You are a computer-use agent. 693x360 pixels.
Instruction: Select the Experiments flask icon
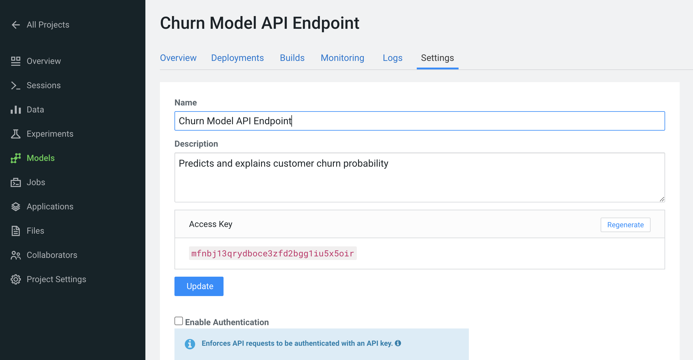16,134
